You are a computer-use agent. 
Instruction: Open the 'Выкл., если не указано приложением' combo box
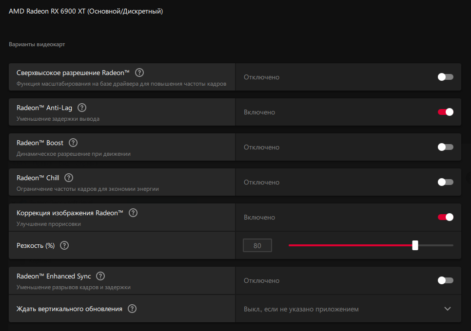341,309
